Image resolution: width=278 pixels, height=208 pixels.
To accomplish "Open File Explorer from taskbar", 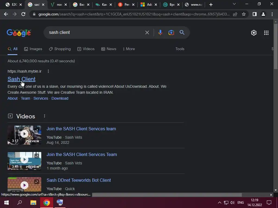I will (x=33, y=203).
